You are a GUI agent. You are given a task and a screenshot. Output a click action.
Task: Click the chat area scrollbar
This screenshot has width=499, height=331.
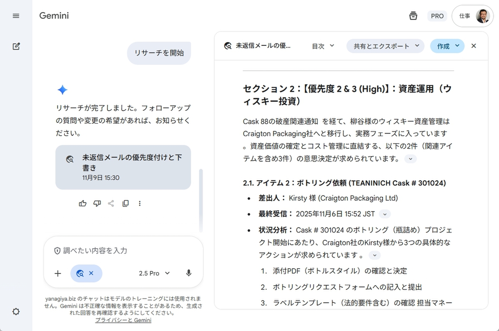pos(201,200)
